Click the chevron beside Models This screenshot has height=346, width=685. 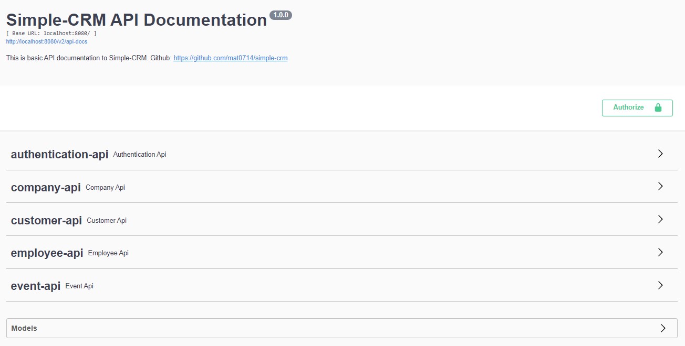[662, 328]
